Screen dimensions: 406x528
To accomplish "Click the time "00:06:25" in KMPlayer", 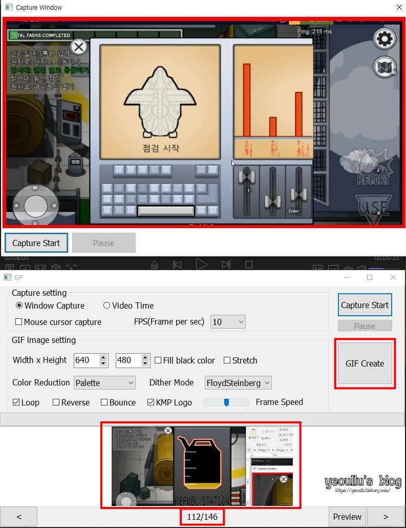I will click(387, 258).
